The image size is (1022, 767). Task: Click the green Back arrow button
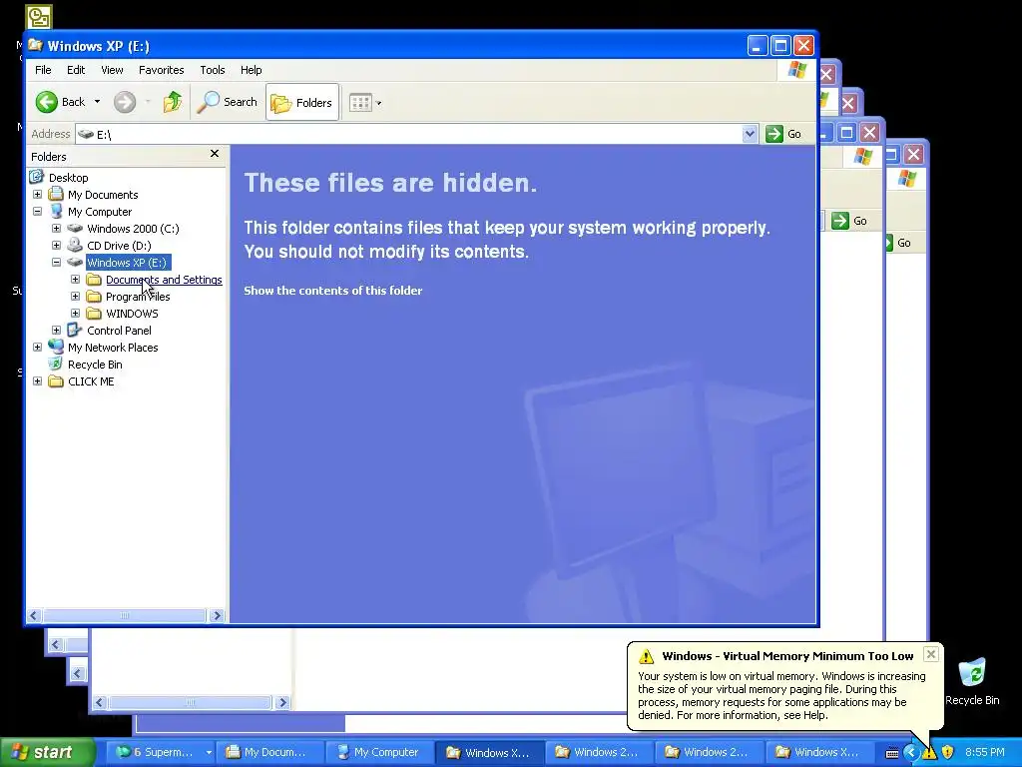pos(47,102)
